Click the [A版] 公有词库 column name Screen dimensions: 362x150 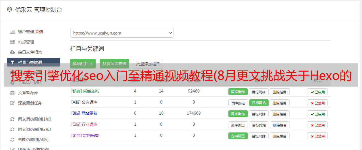pos(84,102)
